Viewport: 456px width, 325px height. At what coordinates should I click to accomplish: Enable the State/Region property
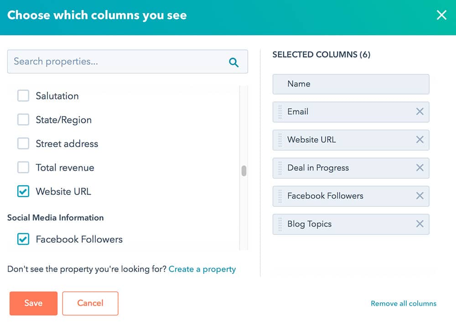[x=23, y=120]
